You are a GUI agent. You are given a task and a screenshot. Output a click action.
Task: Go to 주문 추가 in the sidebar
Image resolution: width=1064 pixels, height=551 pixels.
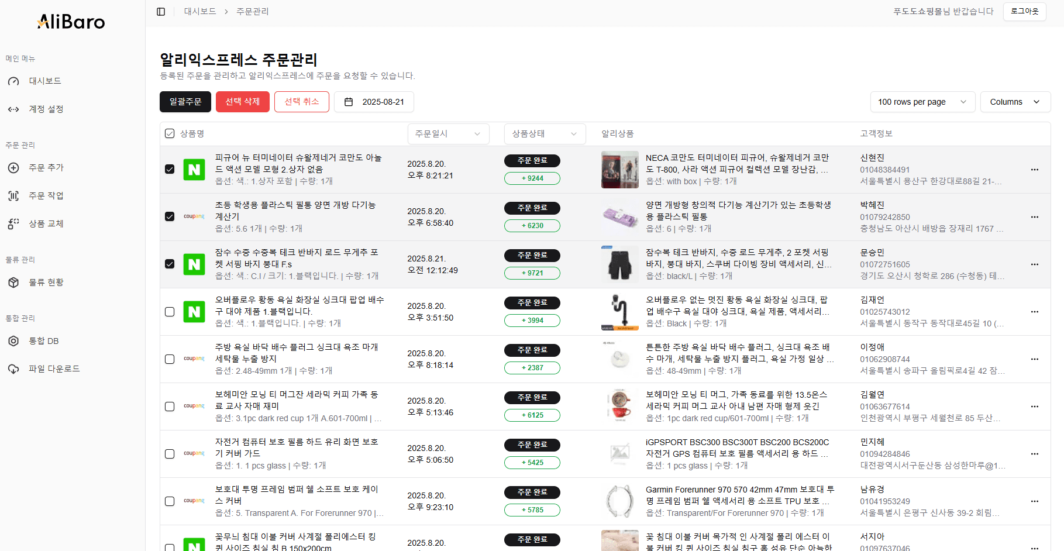tap(46, 168)
